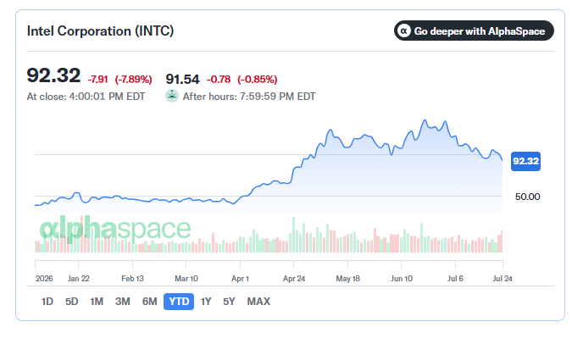Screen dimensions: 572x344
Task: Click the Intel Corporation (INTC) title
Action: (100, 31)
